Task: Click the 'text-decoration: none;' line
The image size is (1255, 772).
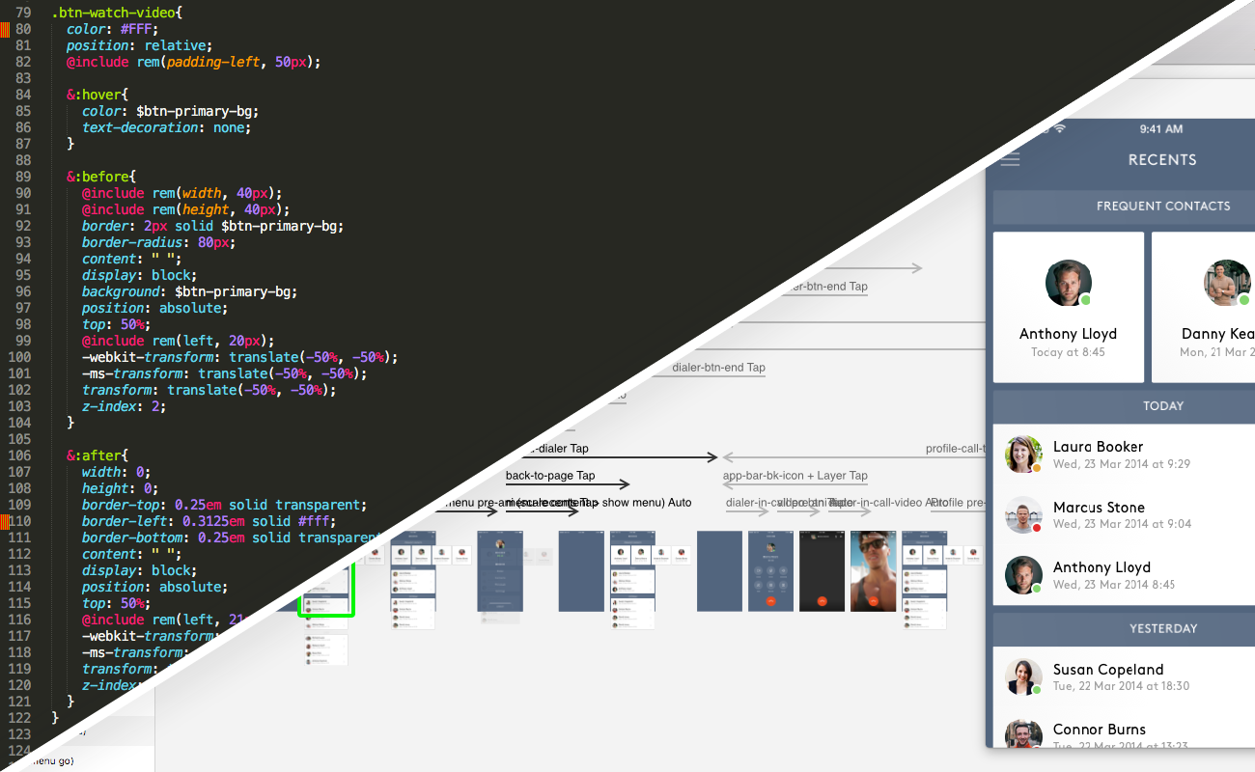Action: pyautogui.click(x=166, y=127)
